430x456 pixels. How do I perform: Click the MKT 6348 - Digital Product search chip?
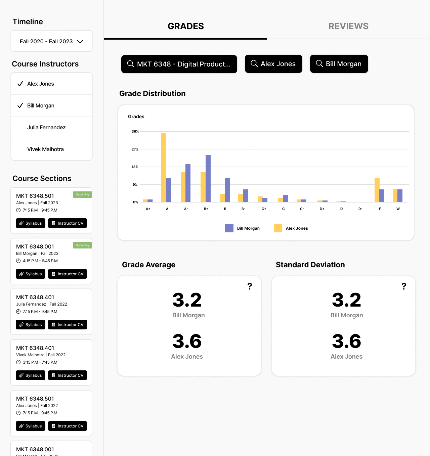coord(179,64)
